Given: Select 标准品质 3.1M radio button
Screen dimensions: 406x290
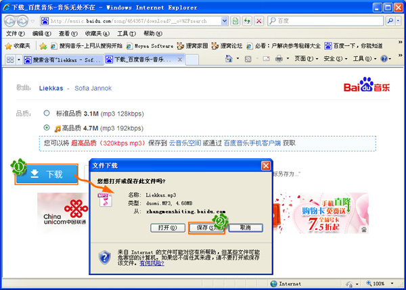Looking at the screenshot, I should click(x=46, y=113).
